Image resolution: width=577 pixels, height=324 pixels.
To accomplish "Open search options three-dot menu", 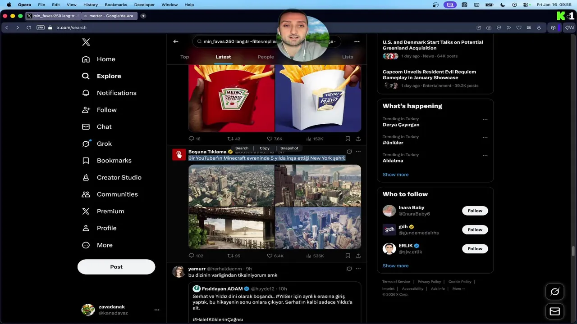I will point(357,41).
